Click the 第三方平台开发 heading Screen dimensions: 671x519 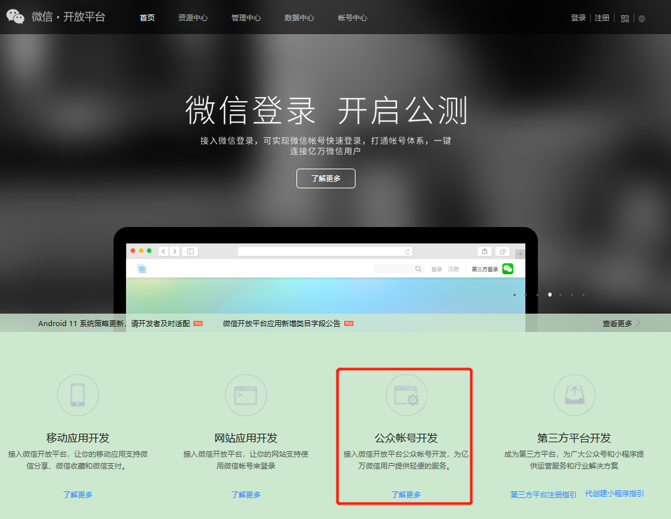[574, 438]
